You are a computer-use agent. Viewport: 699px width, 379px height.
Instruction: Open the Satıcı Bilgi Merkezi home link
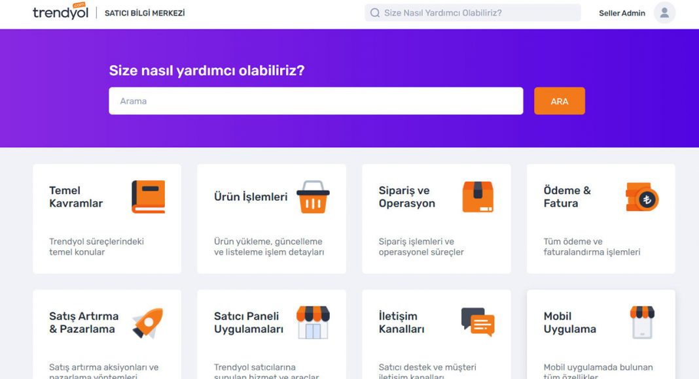tap(145, 13)
